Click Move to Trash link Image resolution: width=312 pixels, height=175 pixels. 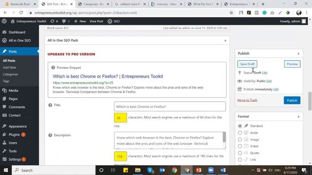[x=247, y=100]
